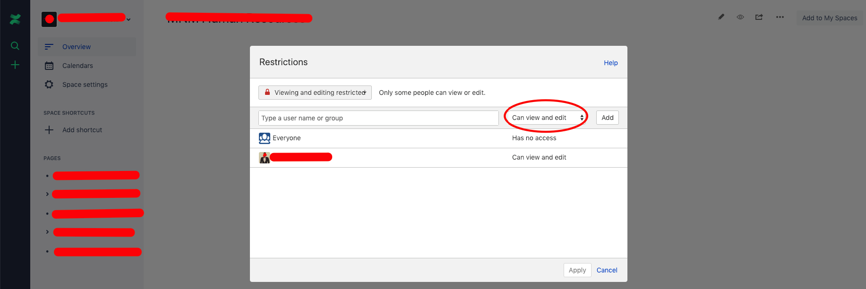This screenshot has width=866, height=289.
Task: Expand the second page tree item
Action: click(47, 194)
